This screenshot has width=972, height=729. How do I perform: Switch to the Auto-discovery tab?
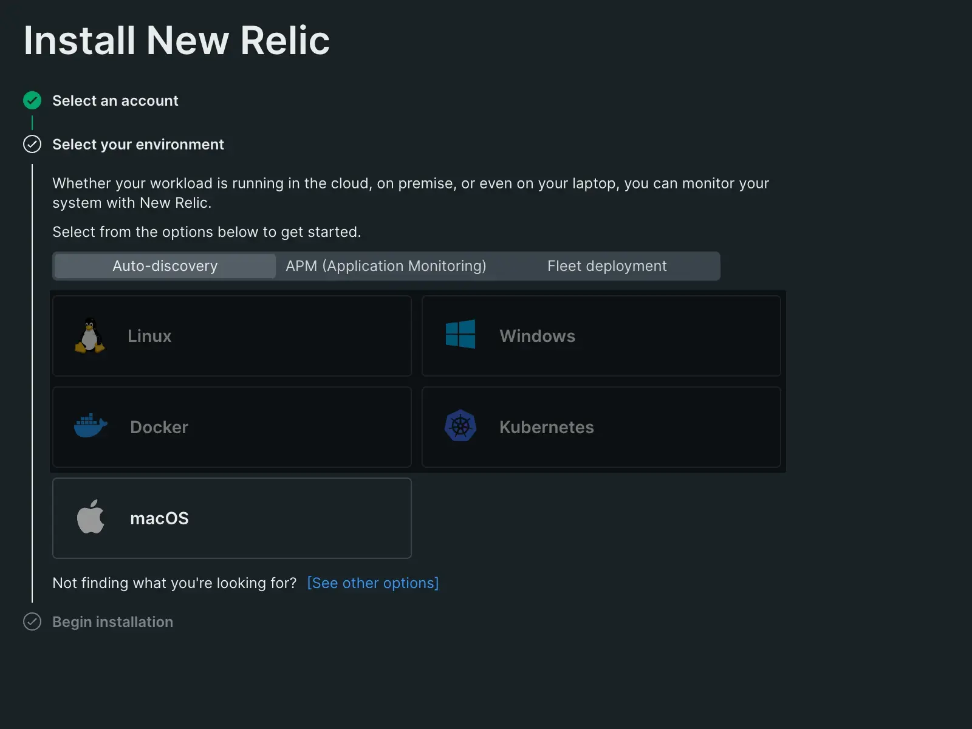(x=165, y=266)
